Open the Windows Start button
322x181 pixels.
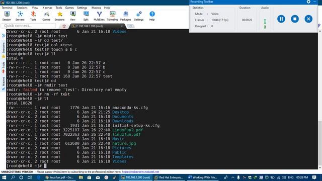(x=4, y=177)
